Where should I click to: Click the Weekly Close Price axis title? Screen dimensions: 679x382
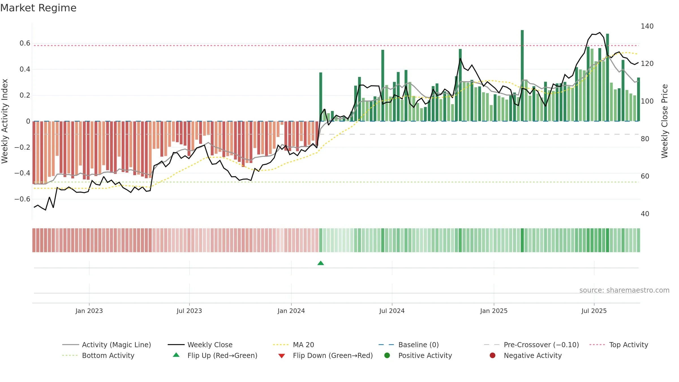click(x=665, y=121)
